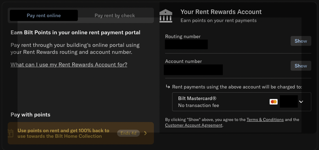Click the hidden routing number field
Screen dimensions: 319x150
coord(186,44)
